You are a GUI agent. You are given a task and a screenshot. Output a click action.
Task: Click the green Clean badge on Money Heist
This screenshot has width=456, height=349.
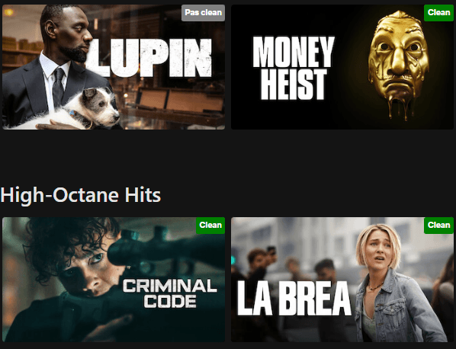pos(438,13)
